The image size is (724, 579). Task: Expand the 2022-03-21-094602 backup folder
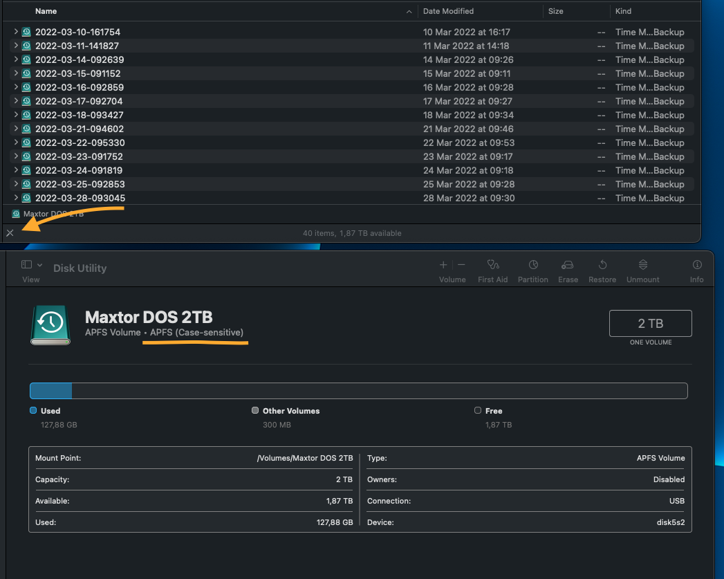click(16, 129)
